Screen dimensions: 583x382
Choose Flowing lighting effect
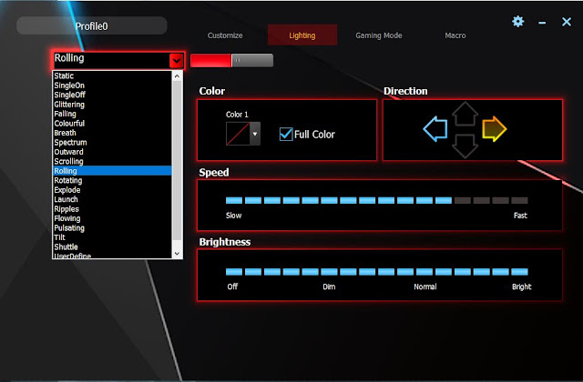112,218
